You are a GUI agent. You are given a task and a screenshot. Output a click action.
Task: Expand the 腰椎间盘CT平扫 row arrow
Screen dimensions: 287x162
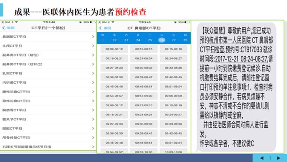[93, 91]
